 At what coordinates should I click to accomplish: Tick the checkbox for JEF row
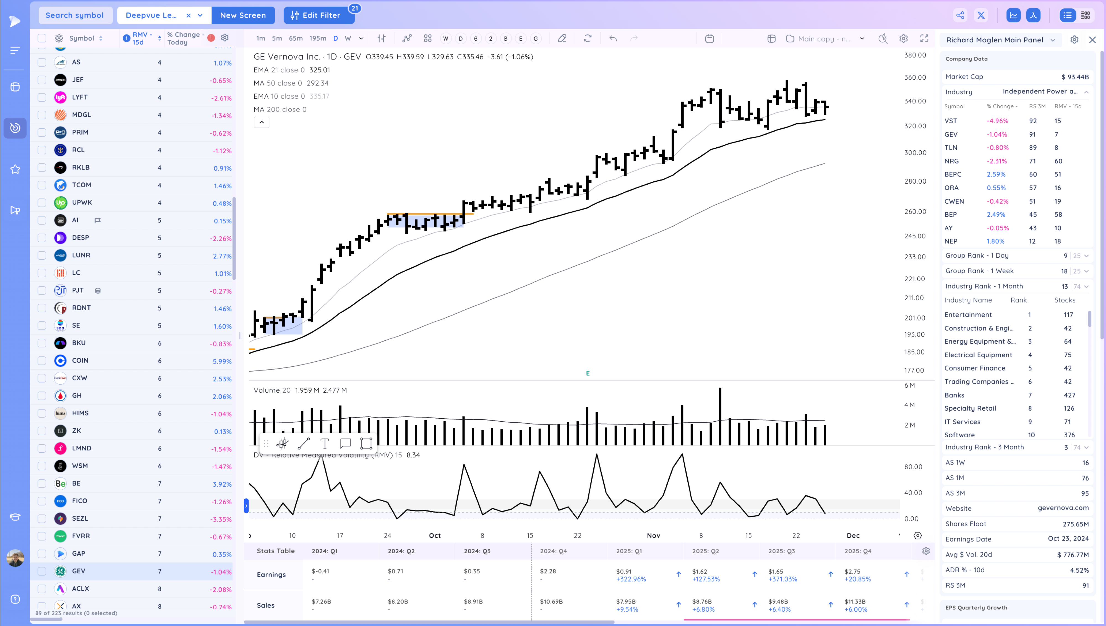pyautogui.click(x=42, y=80)
